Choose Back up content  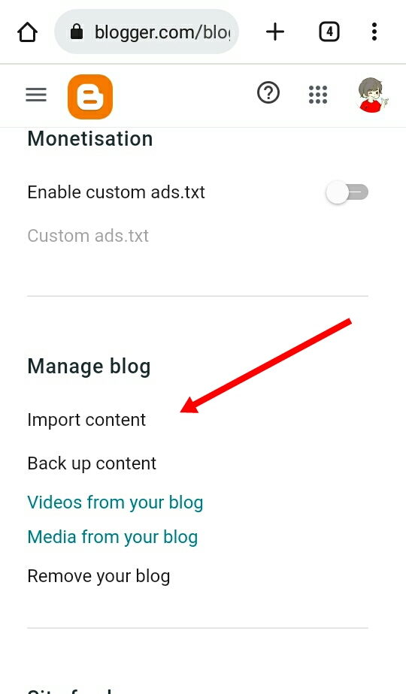(x=92, y=463)
